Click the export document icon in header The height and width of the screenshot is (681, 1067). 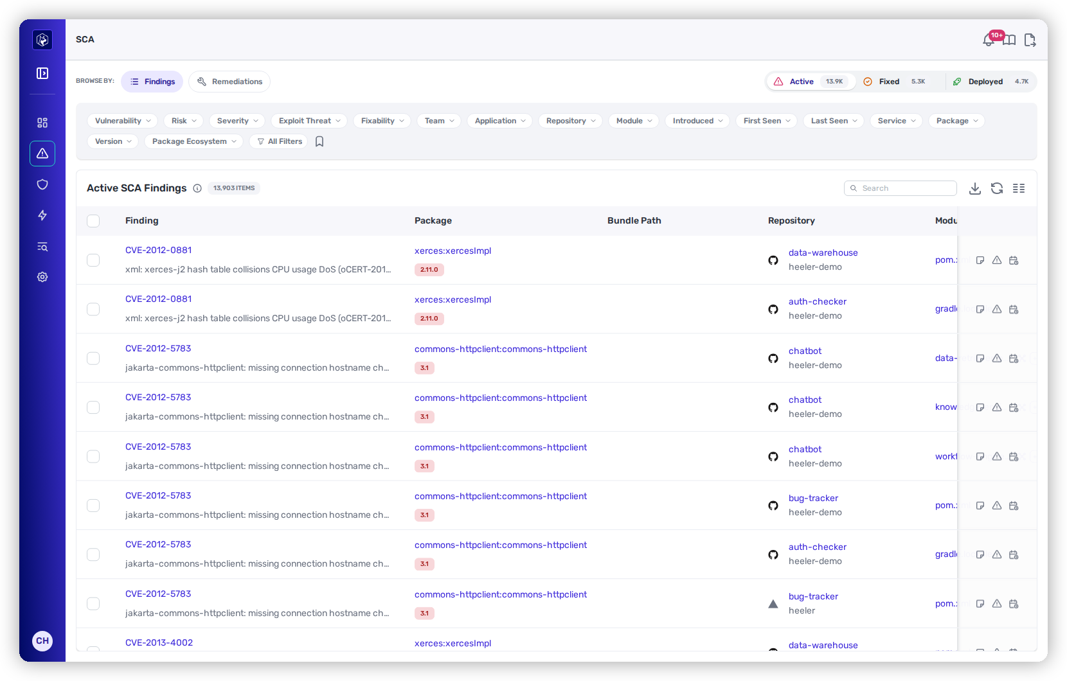[1030, 40]
